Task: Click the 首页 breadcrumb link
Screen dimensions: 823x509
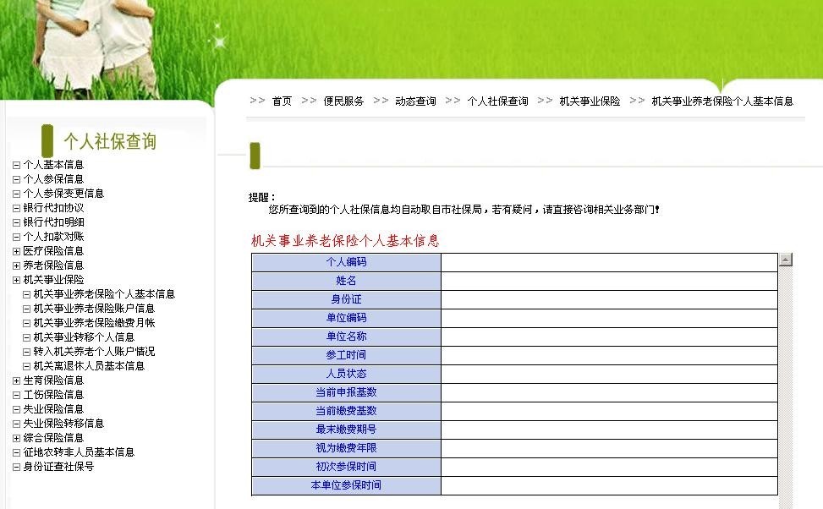Action: [281, 100]
